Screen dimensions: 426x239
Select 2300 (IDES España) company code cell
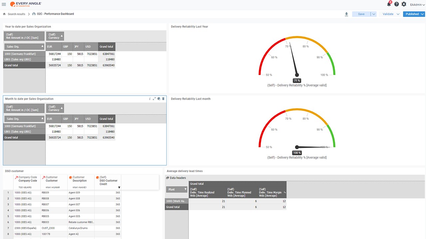(x=27, y=228)
